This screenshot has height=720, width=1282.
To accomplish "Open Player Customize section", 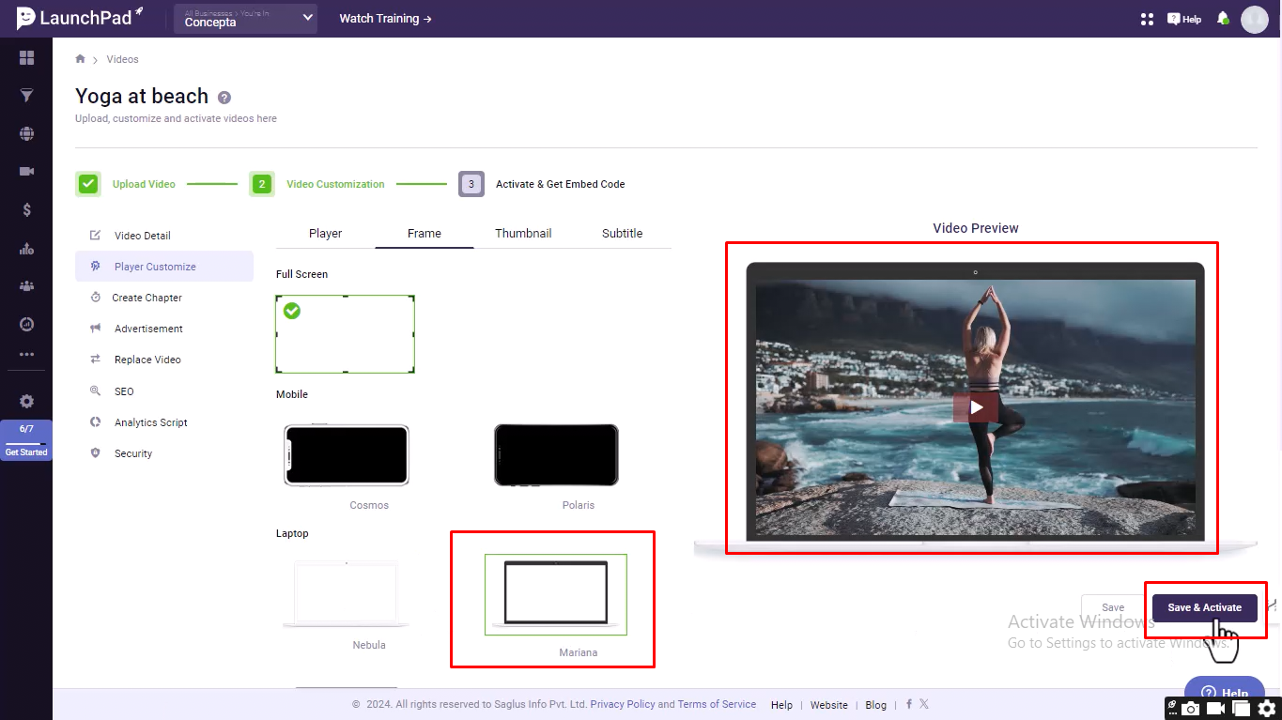I will (164, 267).
